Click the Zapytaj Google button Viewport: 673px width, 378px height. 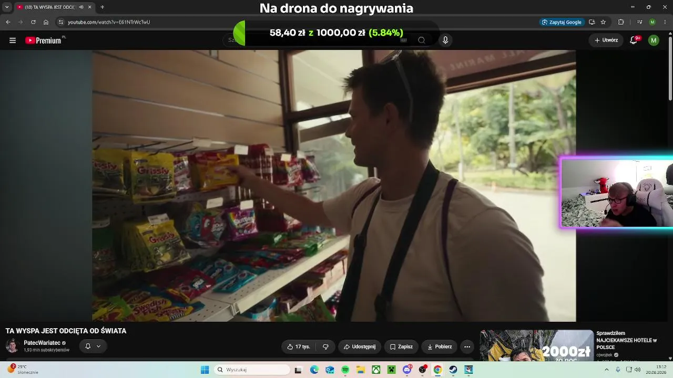(x=562, y=22)
